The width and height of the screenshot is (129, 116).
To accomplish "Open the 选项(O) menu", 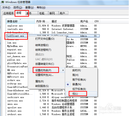I will tap(18, 7).
